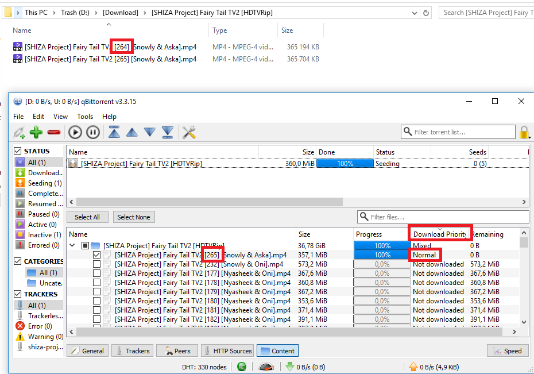Click the alternative speed limits speedometer icon
The image size is (534, 374).
point(266,367)
